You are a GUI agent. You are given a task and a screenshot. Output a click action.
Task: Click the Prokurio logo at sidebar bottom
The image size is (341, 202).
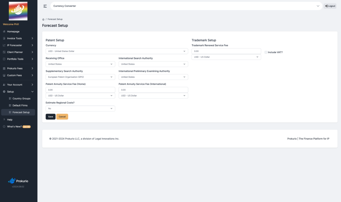[x=18, y=181]
